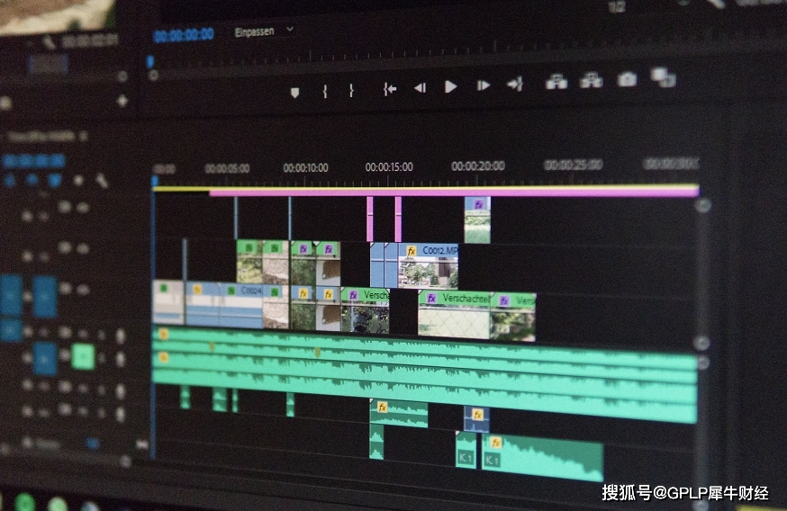Click the Step Forward one frame button
The width and height of the screenshot is (787, 511).
pos(484,86)
